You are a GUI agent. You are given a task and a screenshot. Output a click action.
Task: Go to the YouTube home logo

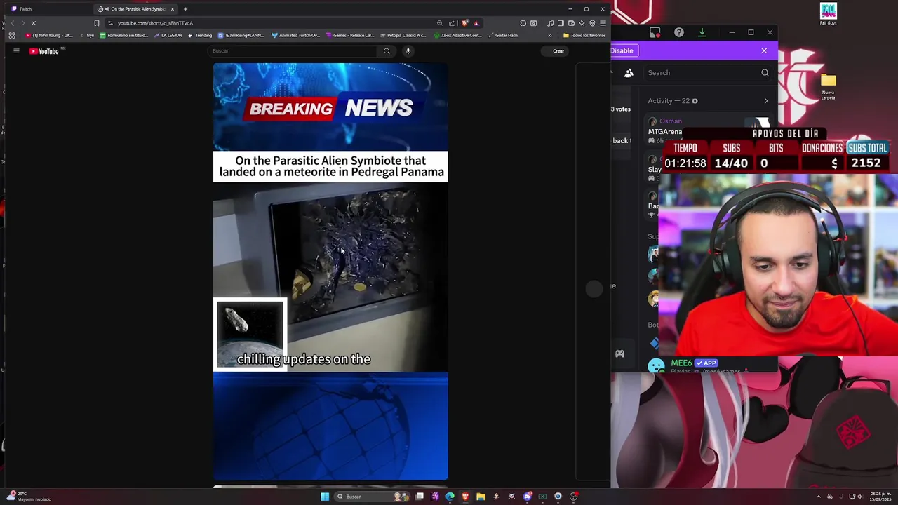point(45,51)
